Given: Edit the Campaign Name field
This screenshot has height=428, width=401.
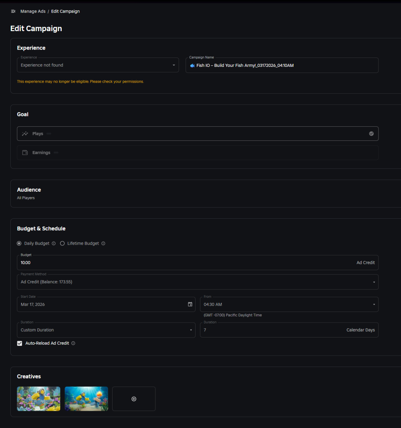Looking at the screenshot, I should [x=282, y=65].
